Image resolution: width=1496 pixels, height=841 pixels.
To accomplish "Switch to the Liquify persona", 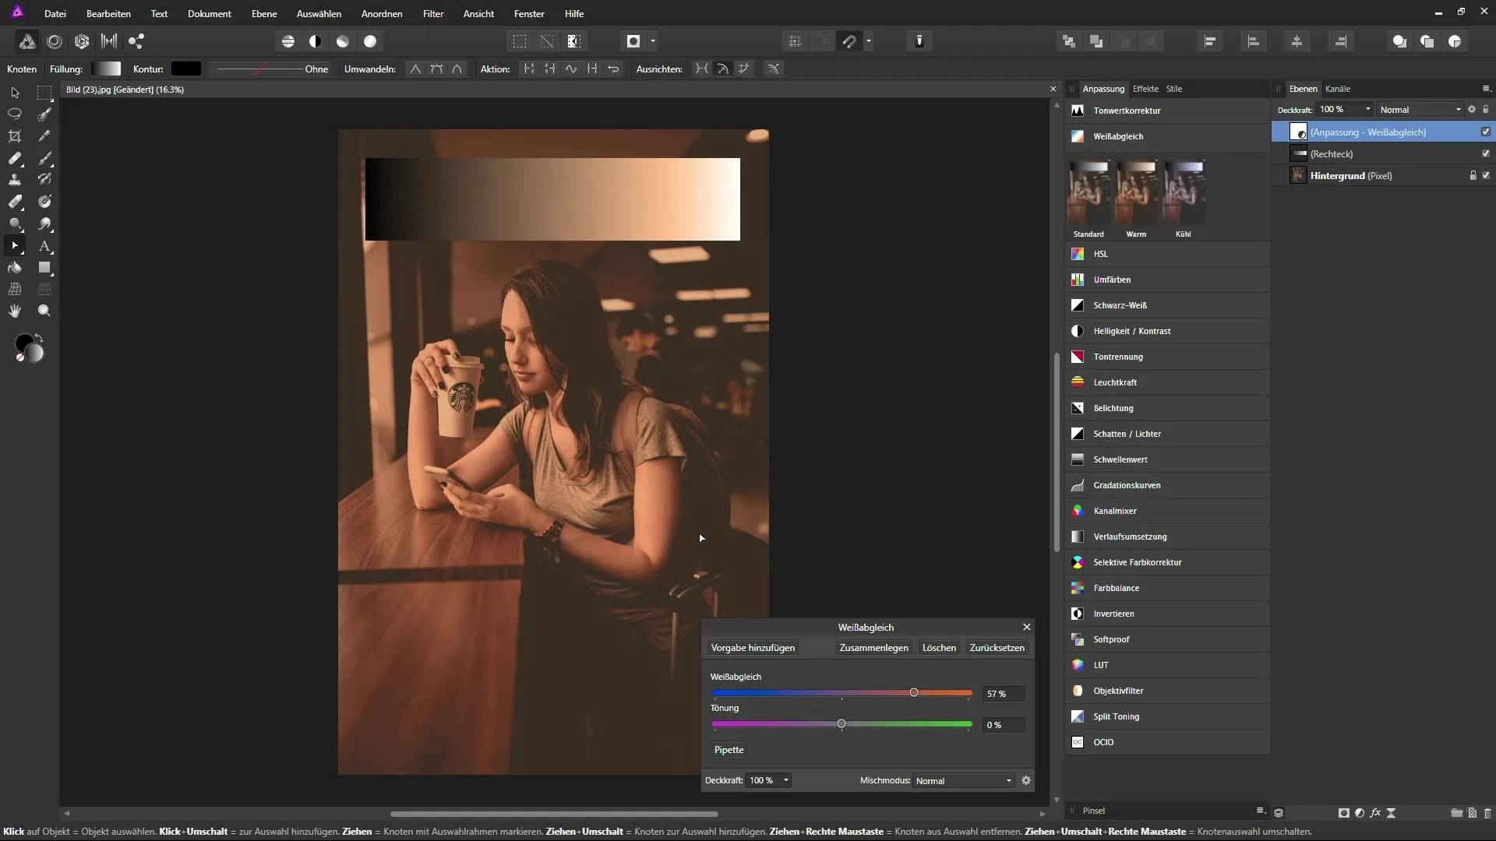I will click(55, 41).
